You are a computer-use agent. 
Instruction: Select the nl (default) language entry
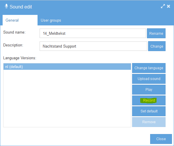click(67, 67)
